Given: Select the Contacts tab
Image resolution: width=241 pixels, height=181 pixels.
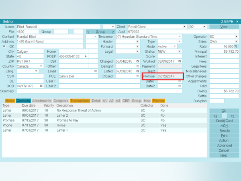Looking at the screenshot, I should (x=23, y=101).
